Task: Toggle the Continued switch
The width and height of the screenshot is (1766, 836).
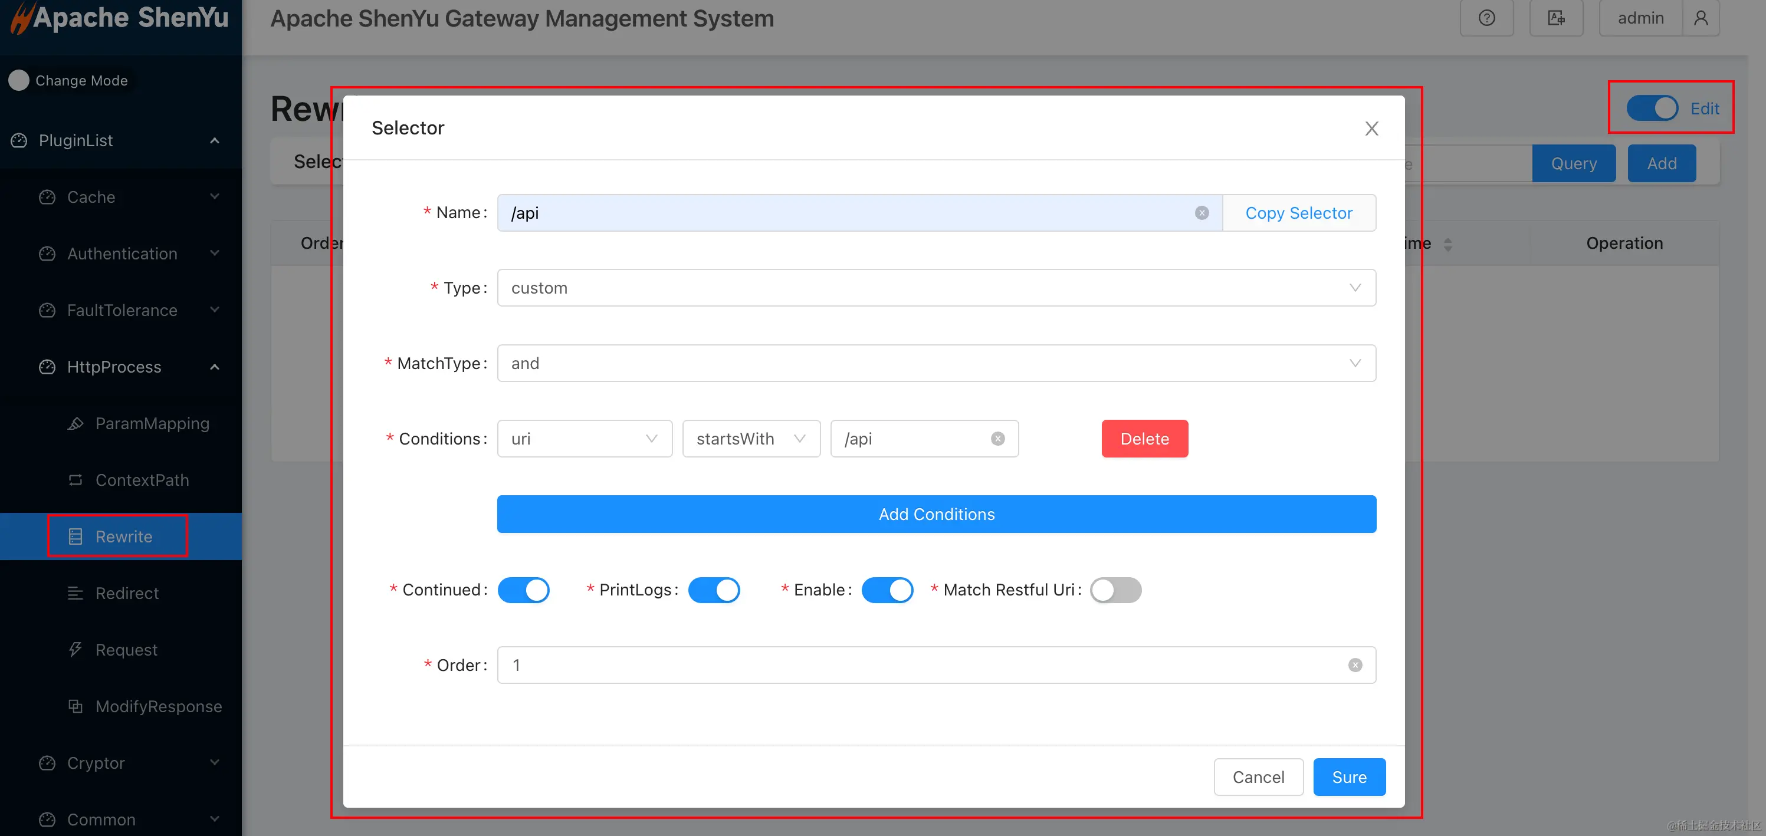Action: tap(523, 590)
